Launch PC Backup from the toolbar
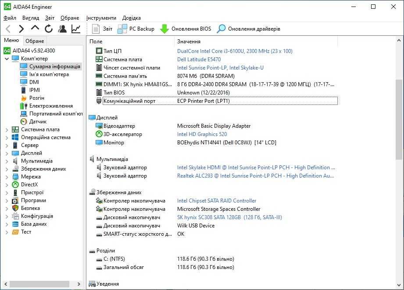The height and width of the screenshot is (290, 404). [x=136, y=29]
